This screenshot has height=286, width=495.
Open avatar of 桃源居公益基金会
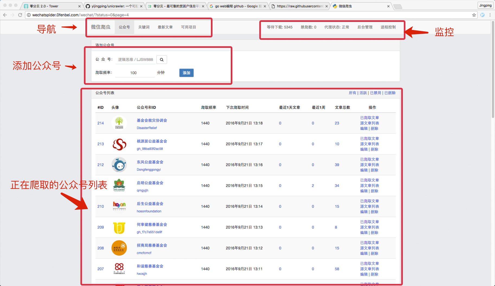coord(119,144)
